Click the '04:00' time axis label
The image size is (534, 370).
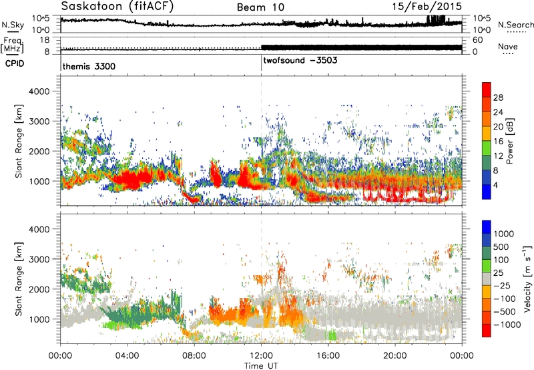pyautogui.click(x=127, y=356)
